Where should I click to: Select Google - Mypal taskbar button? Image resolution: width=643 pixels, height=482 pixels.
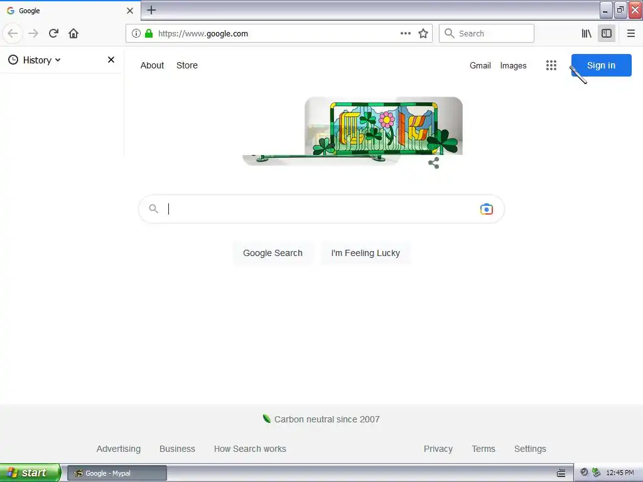click(x=117, y=473)
